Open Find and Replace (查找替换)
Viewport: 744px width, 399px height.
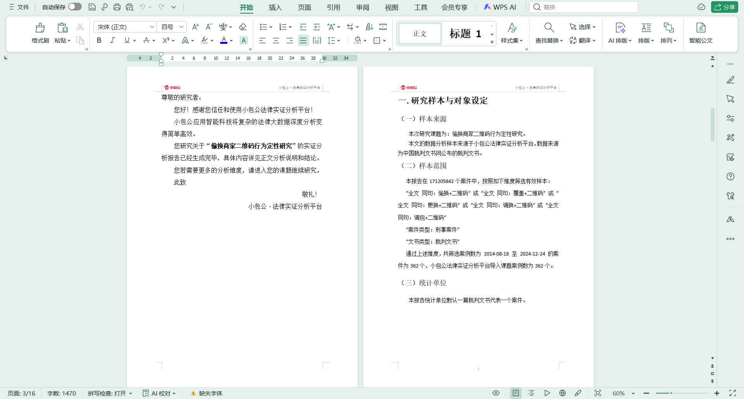(549, 33)
